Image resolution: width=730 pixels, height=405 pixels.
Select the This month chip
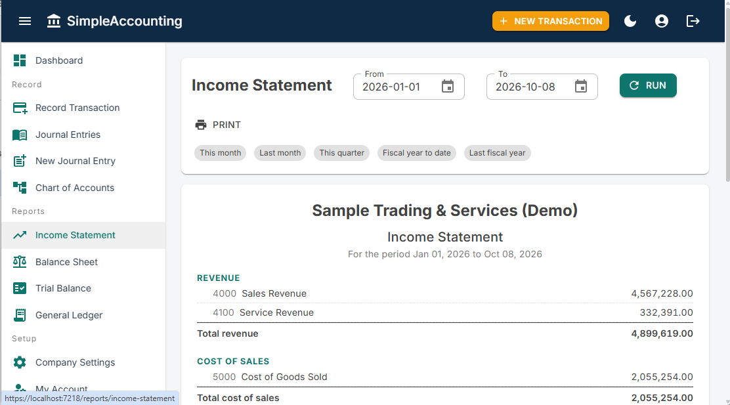(220, 153)
